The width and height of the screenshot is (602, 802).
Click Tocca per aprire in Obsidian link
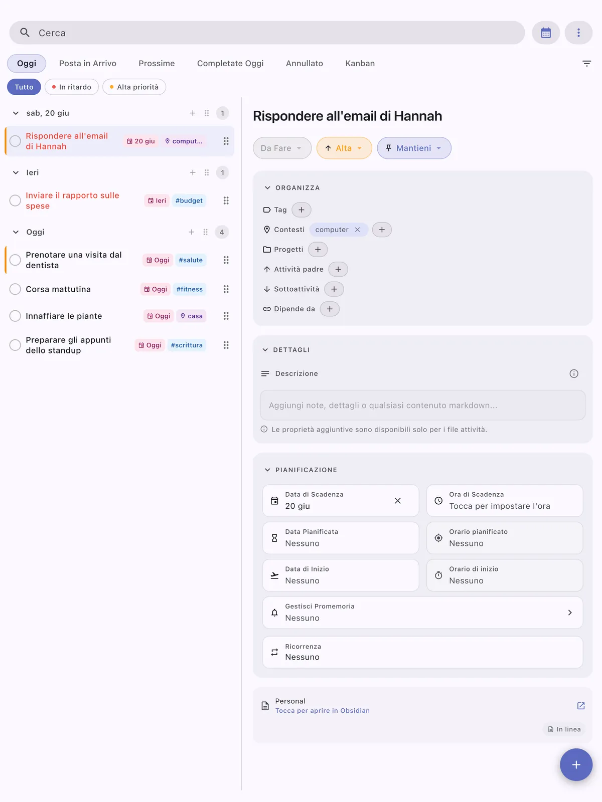click(x=323, y=711)
